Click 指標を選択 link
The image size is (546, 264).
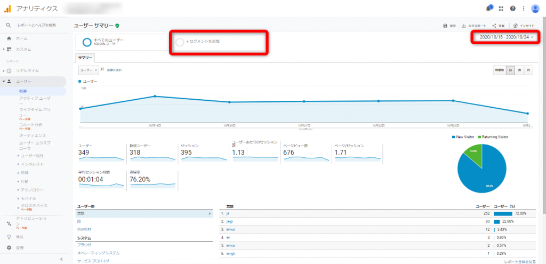114,70
